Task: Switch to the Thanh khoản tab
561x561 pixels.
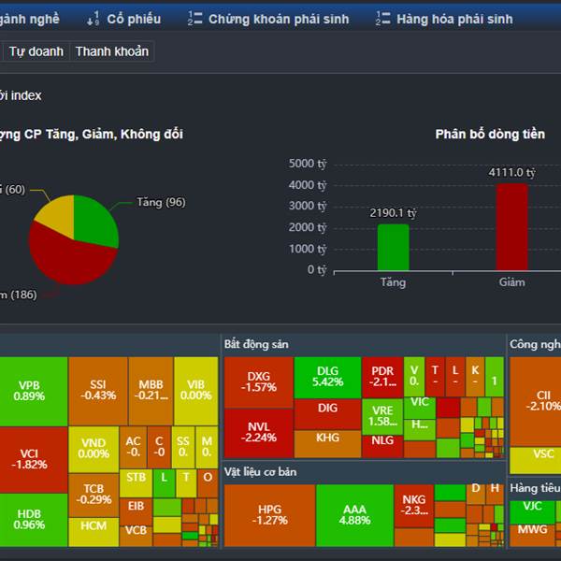Action: point(112,51)
